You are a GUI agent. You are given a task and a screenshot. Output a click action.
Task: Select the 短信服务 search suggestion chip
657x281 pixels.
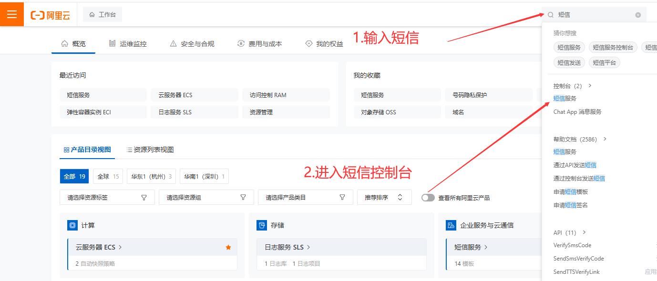(x=569, y=47)
